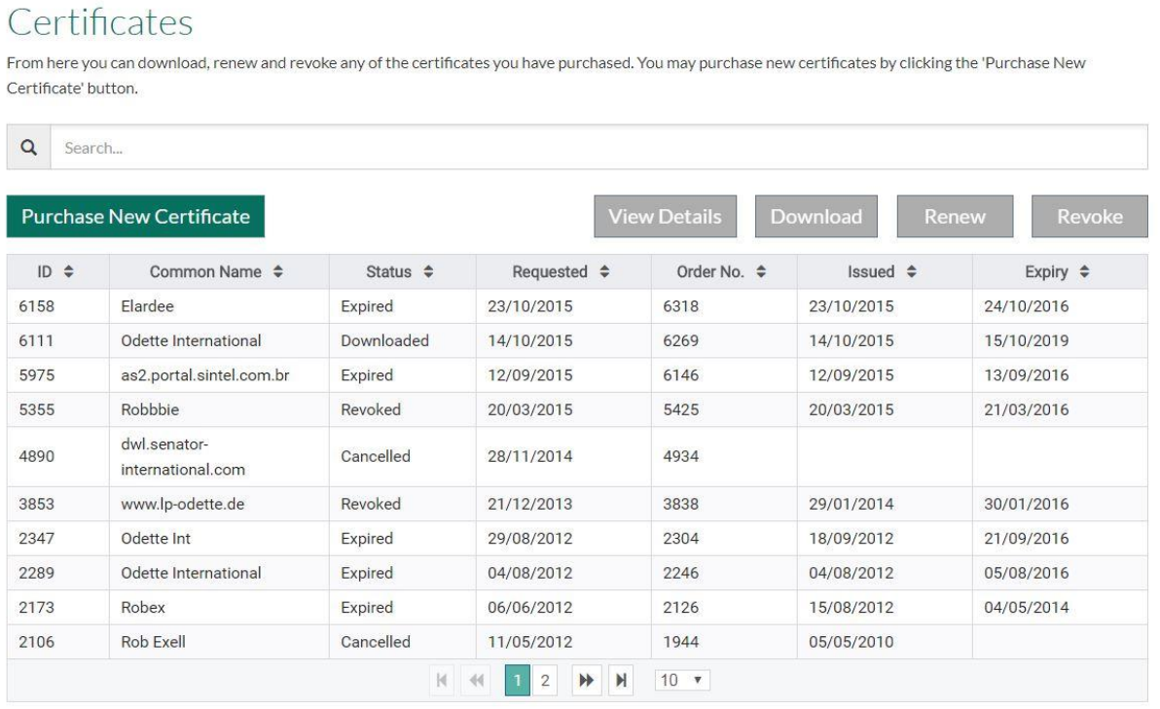
Task: Sort by ID column arrows
Action: pos(69,272)
